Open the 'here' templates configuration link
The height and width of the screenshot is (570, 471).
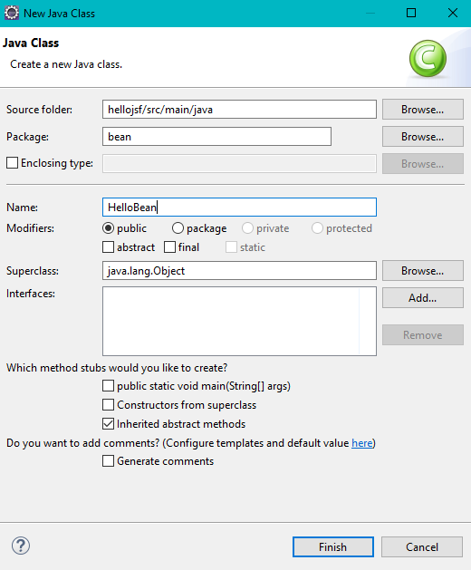pos(362,443)
